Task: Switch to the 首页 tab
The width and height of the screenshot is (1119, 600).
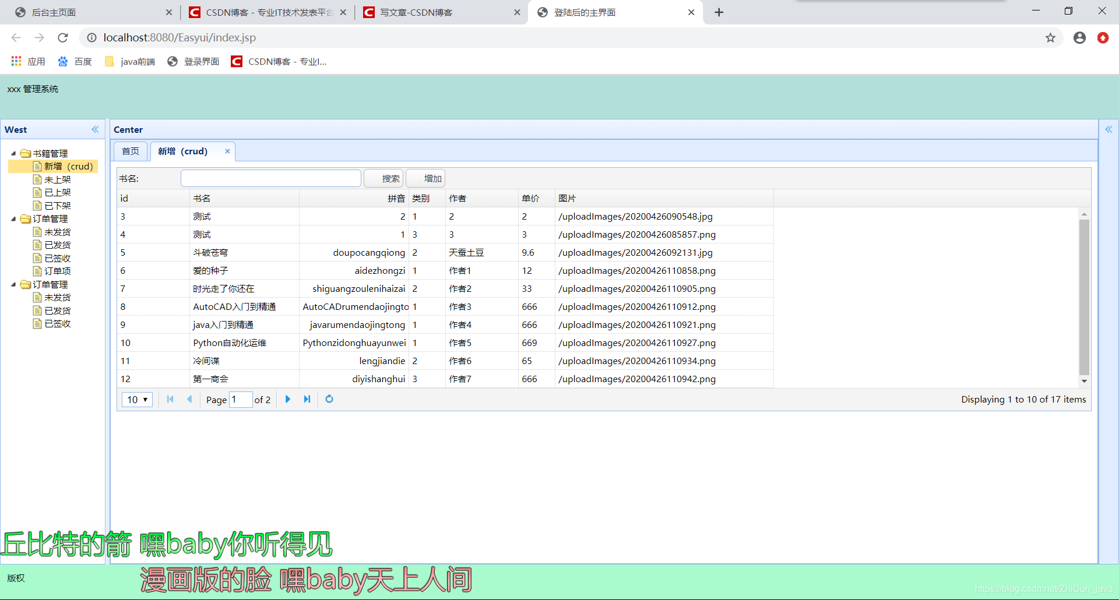Action: [131, 151]
